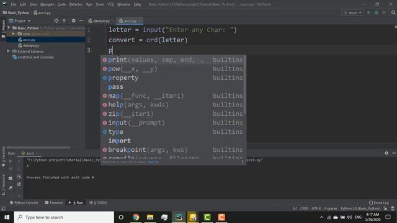Image resolution: width=397 pixels, height=223 pixels.
Task: Open the Edit menu
Action: 23,4
